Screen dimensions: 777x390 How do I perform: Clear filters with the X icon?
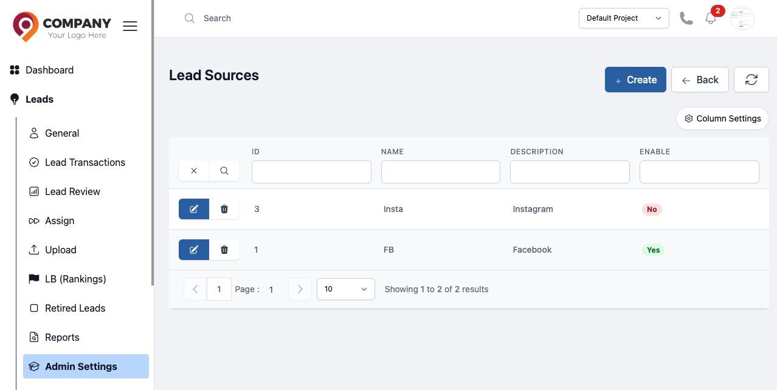tap(194, 171)
